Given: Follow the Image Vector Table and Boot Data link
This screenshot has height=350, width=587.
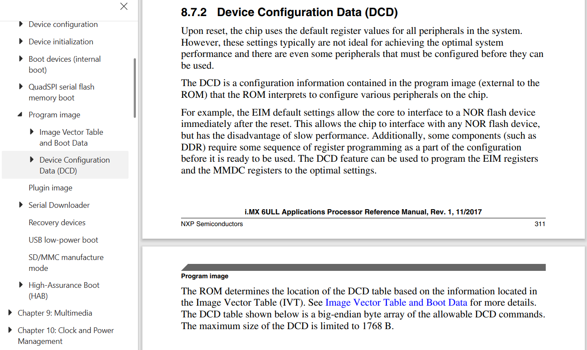Looking at the screenshot, I should (x=396, y=303).
